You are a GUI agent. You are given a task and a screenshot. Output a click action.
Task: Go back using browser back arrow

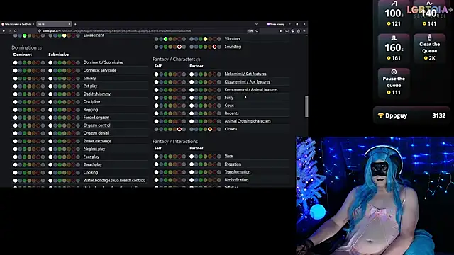(4, 31)
